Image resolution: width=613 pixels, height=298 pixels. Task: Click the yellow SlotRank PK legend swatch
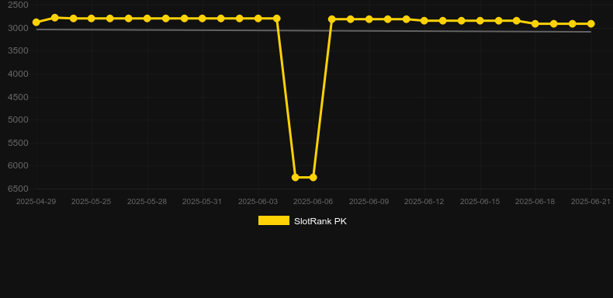pos(274,220)
